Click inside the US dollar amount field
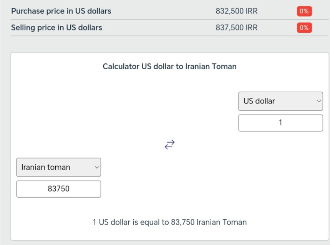Image resolution: width=330 pixels, height=245 pixels. [x=280, y=122]
